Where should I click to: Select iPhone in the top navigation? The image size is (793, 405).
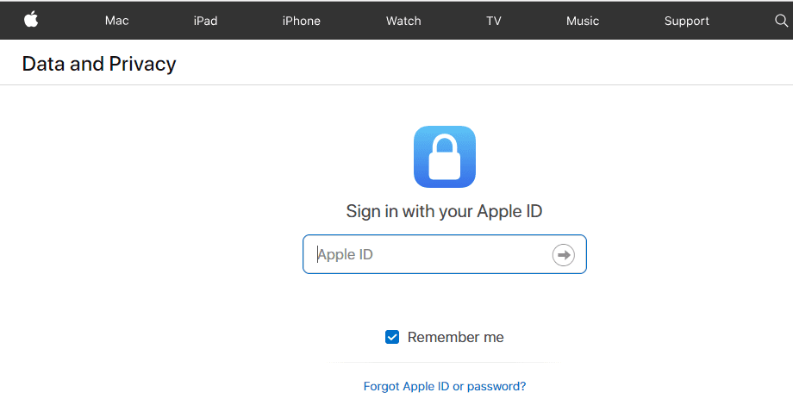[302, 21]
